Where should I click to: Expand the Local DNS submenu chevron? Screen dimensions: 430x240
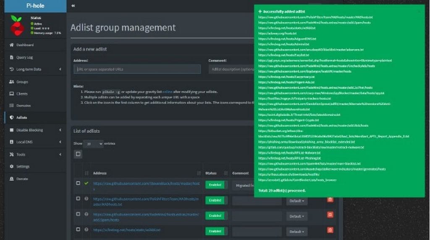[x=60, y=142]
